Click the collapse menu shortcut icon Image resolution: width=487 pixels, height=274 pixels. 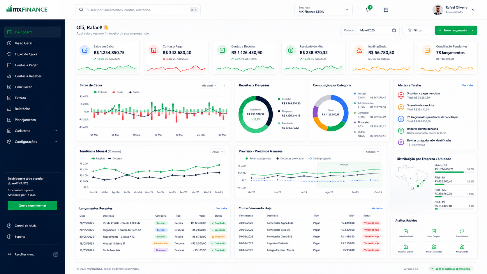(56, 254)
